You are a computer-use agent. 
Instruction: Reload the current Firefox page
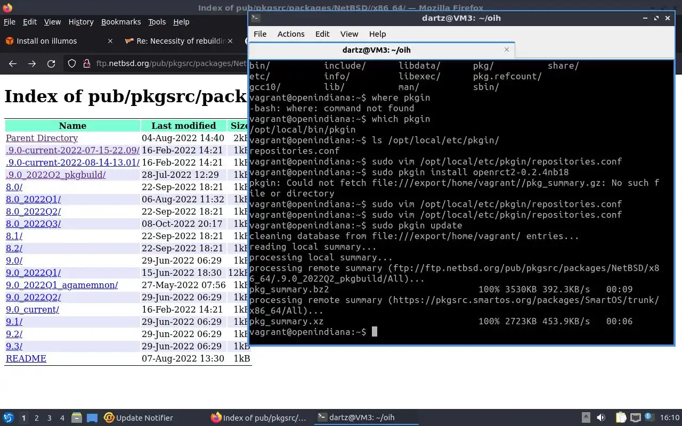point(51,64)
